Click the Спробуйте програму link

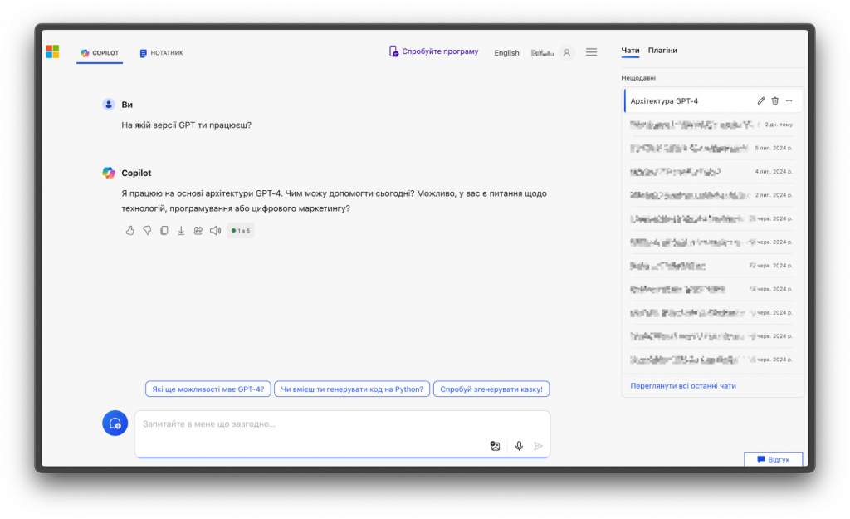[433, 51]
